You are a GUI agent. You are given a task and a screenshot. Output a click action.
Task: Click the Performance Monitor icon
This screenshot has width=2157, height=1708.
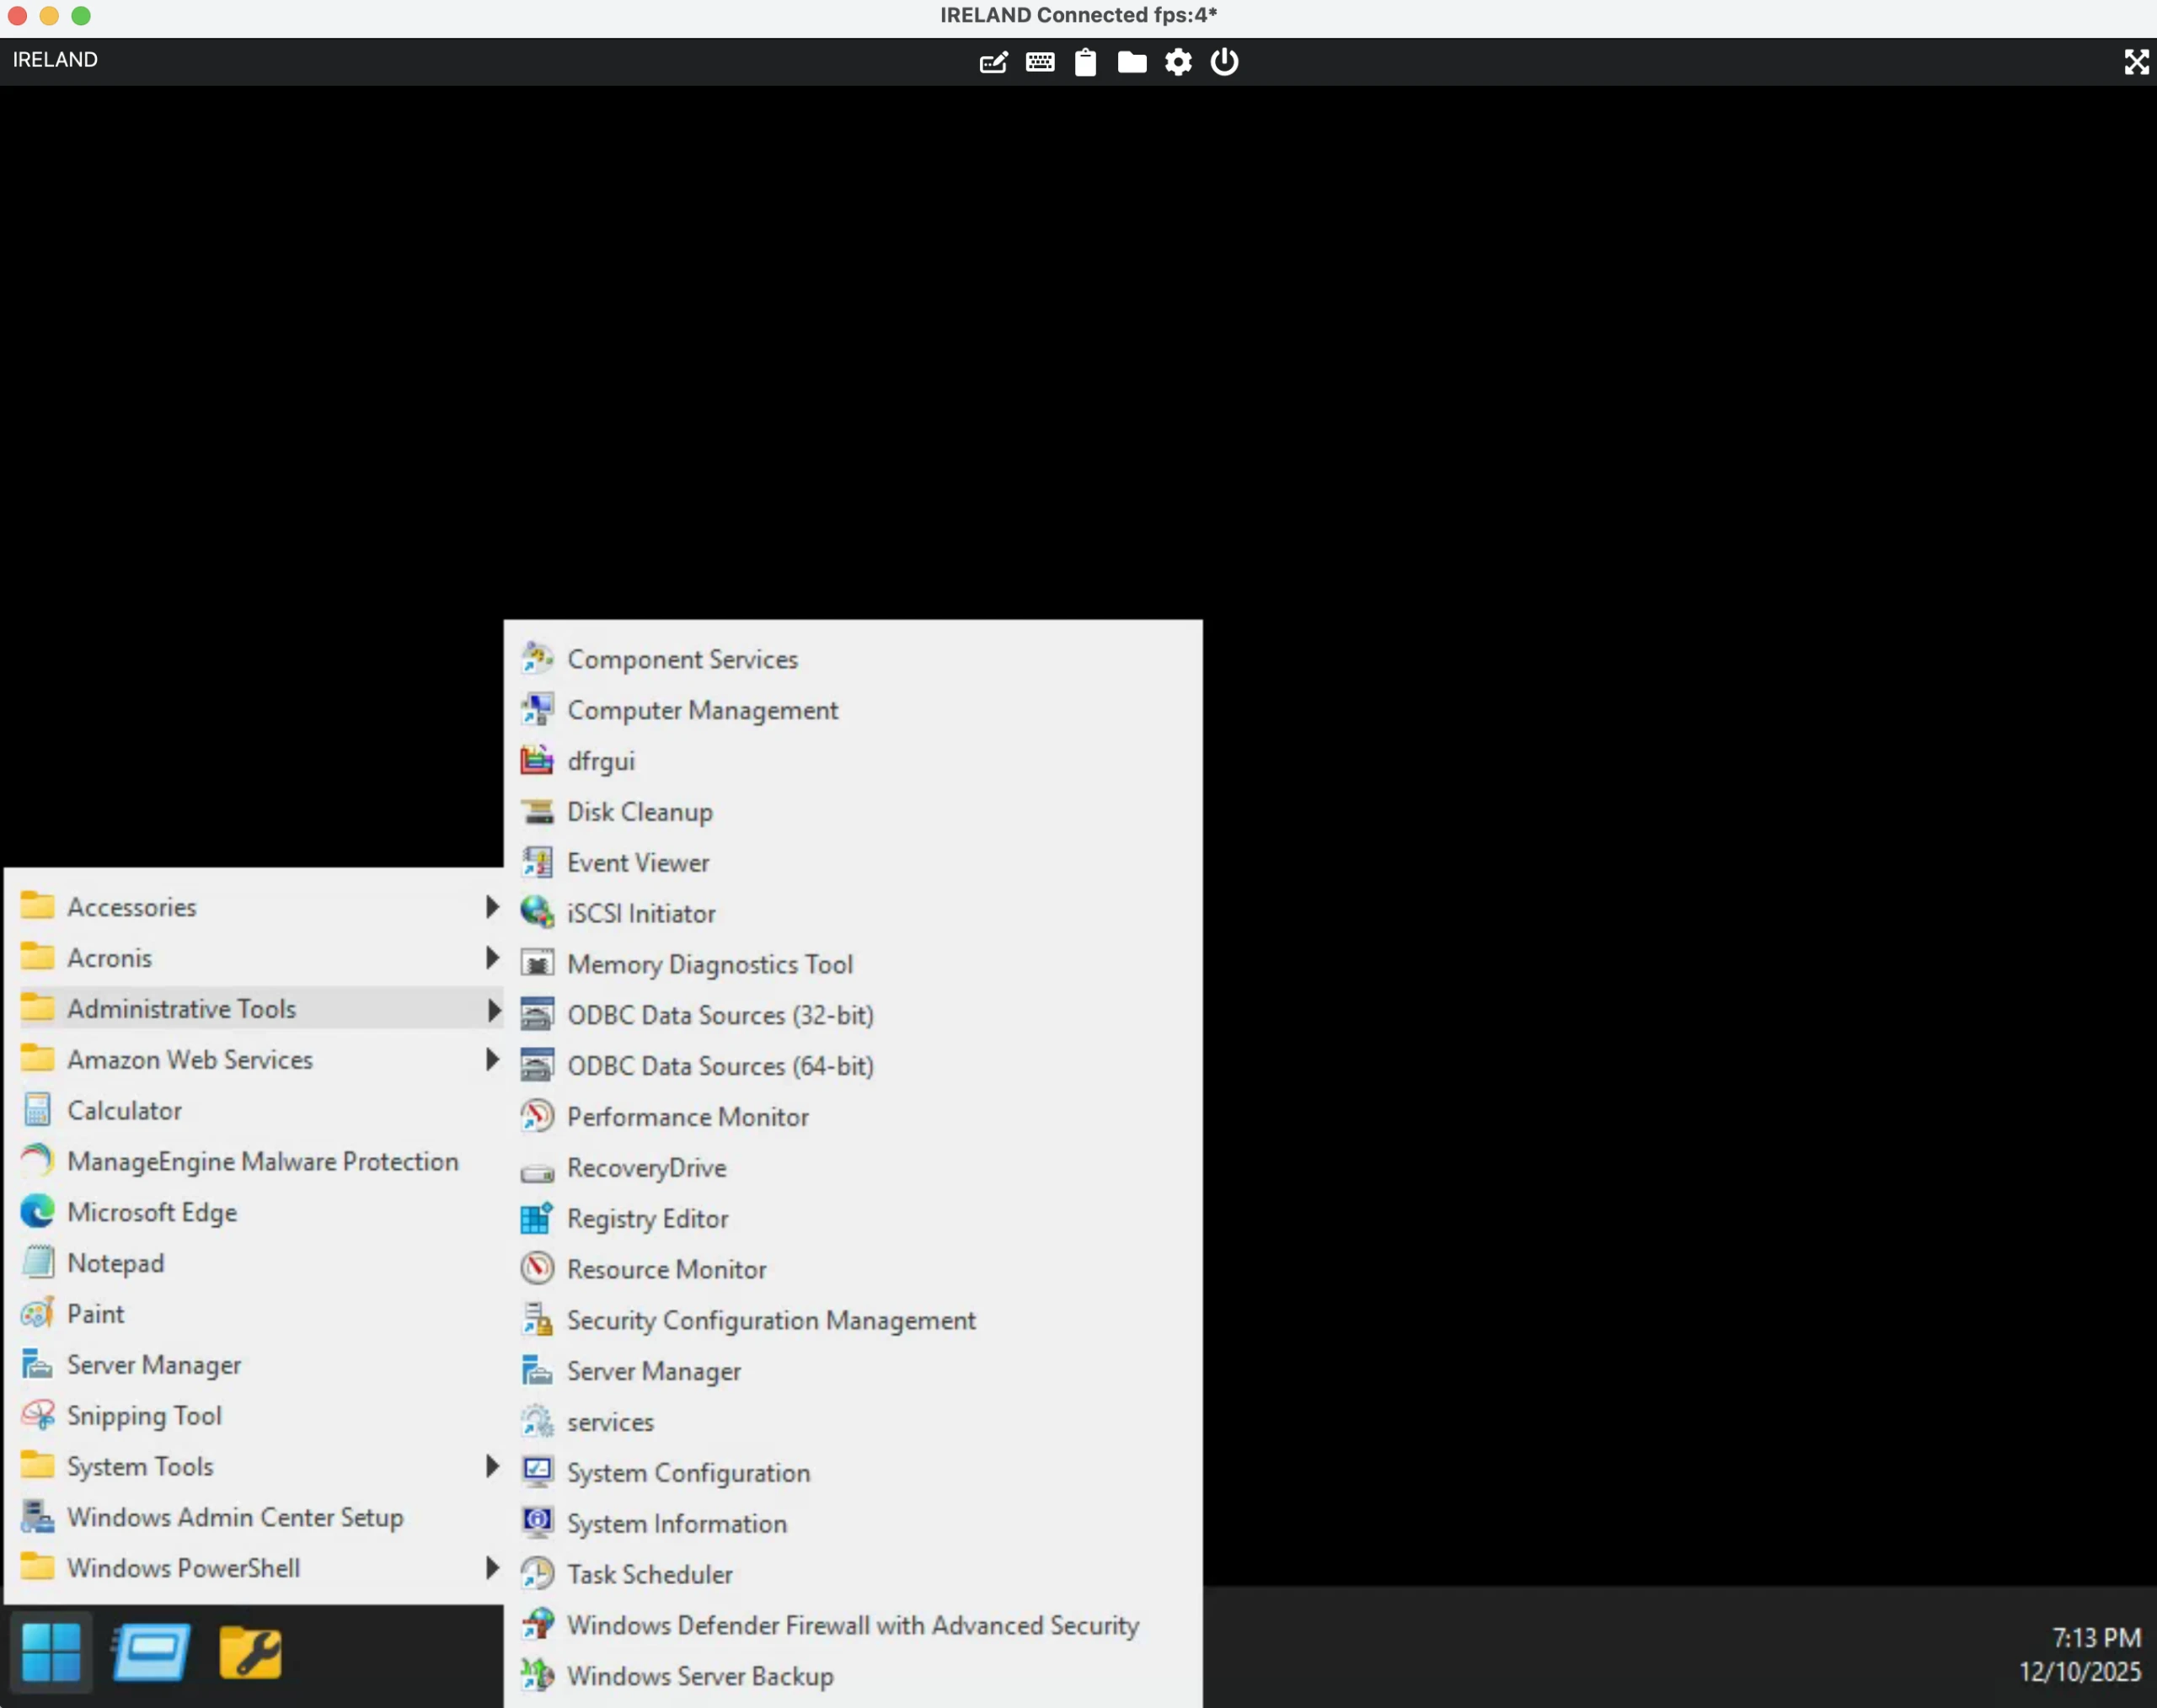coord(538,1117)
